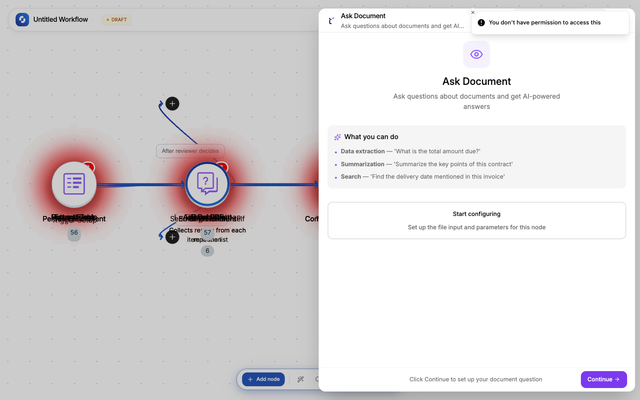Select the Ask Document question-mark node

tap(208, 184)
